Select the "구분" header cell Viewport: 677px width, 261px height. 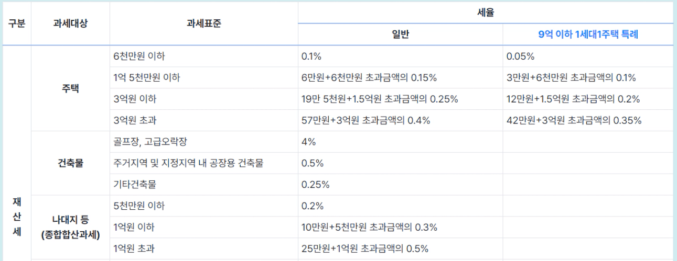click(x=17, y=24)
